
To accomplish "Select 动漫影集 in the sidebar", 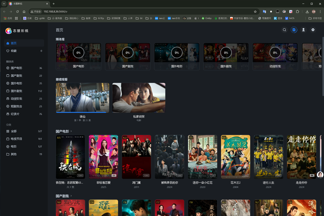I will (x=24, y=99).
